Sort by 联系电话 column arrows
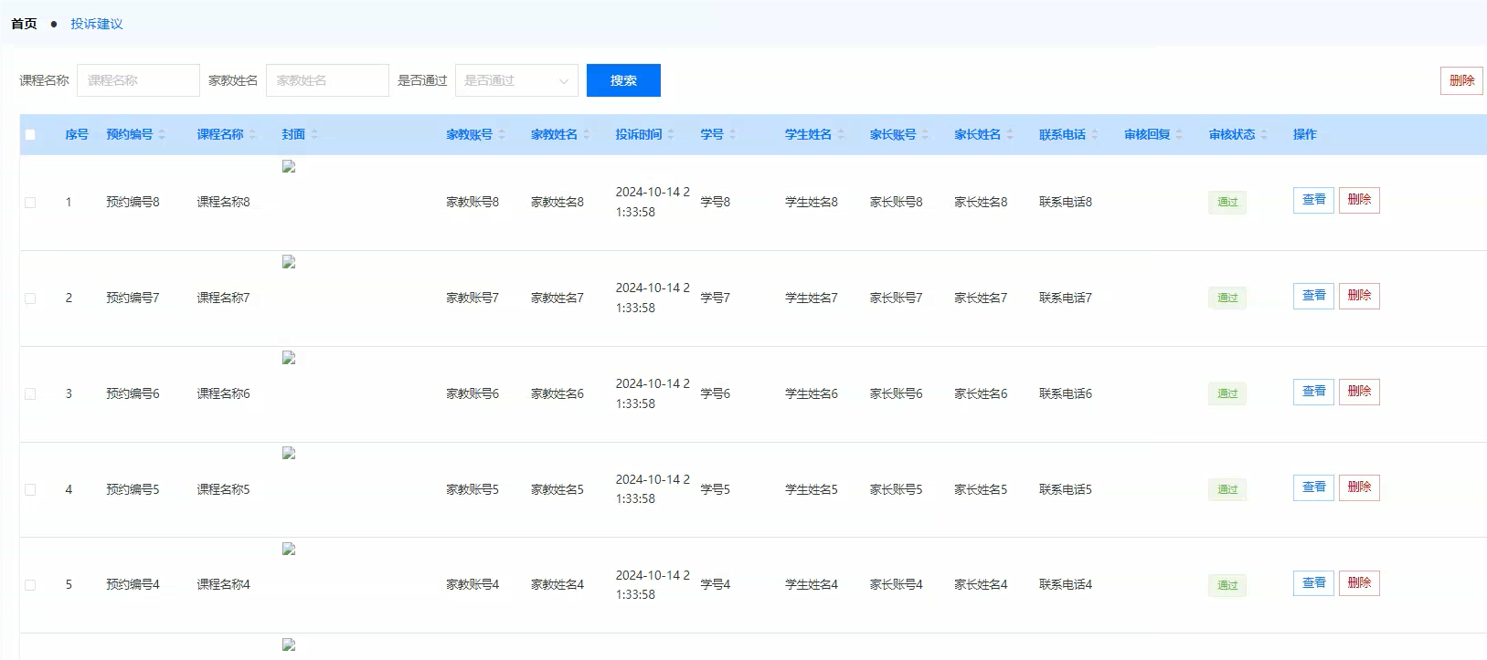1487x660 pixels. click(x=1095, y=134)
